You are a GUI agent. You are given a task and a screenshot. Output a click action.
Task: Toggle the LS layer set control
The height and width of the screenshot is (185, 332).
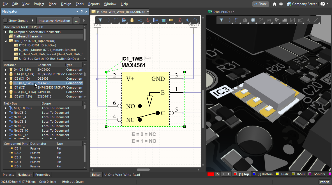217,174
